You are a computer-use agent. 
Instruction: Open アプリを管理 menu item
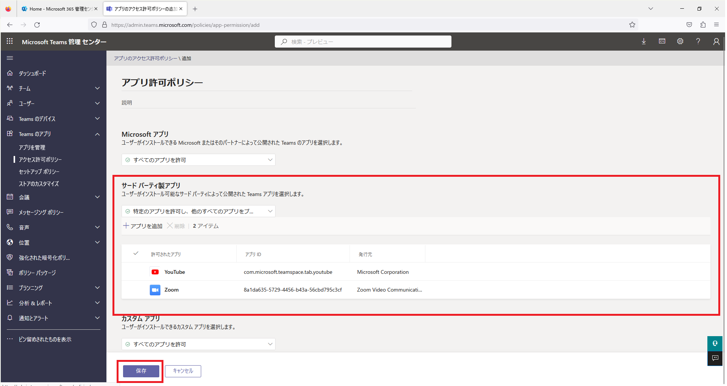pos(32,147)
